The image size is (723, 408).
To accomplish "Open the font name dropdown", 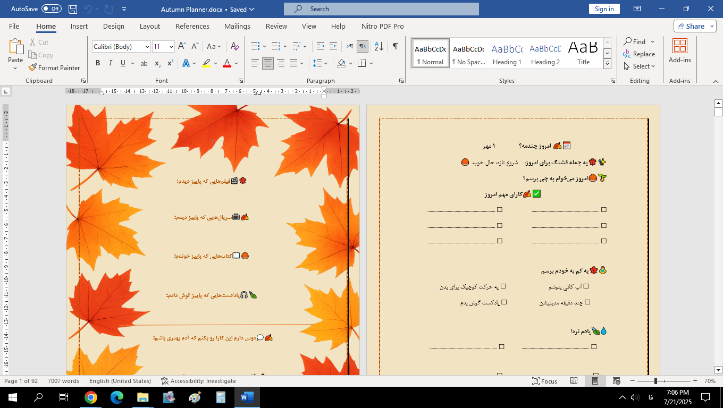I will click(147, 47).
